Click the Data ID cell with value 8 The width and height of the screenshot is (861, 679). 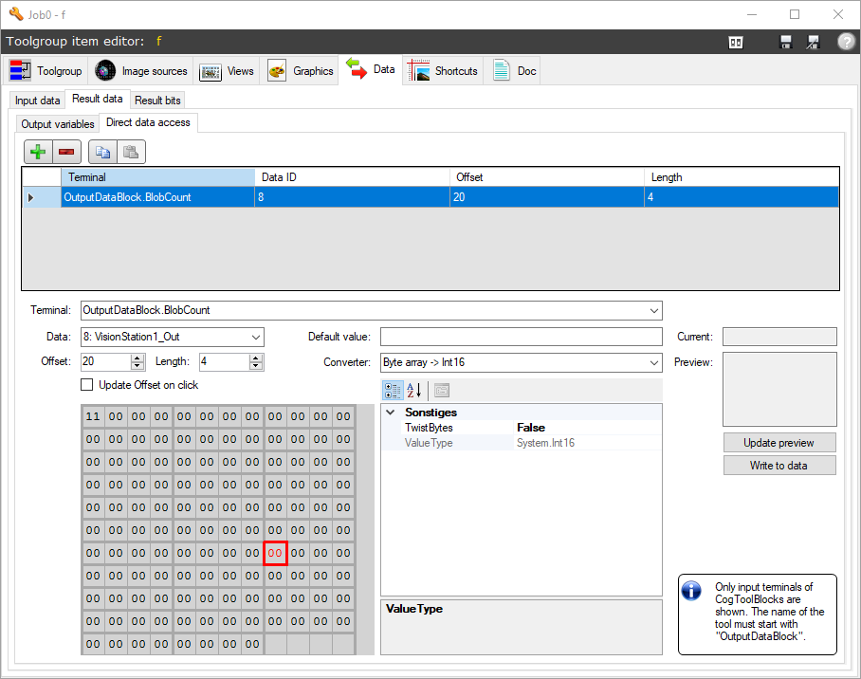coord(352,197)
